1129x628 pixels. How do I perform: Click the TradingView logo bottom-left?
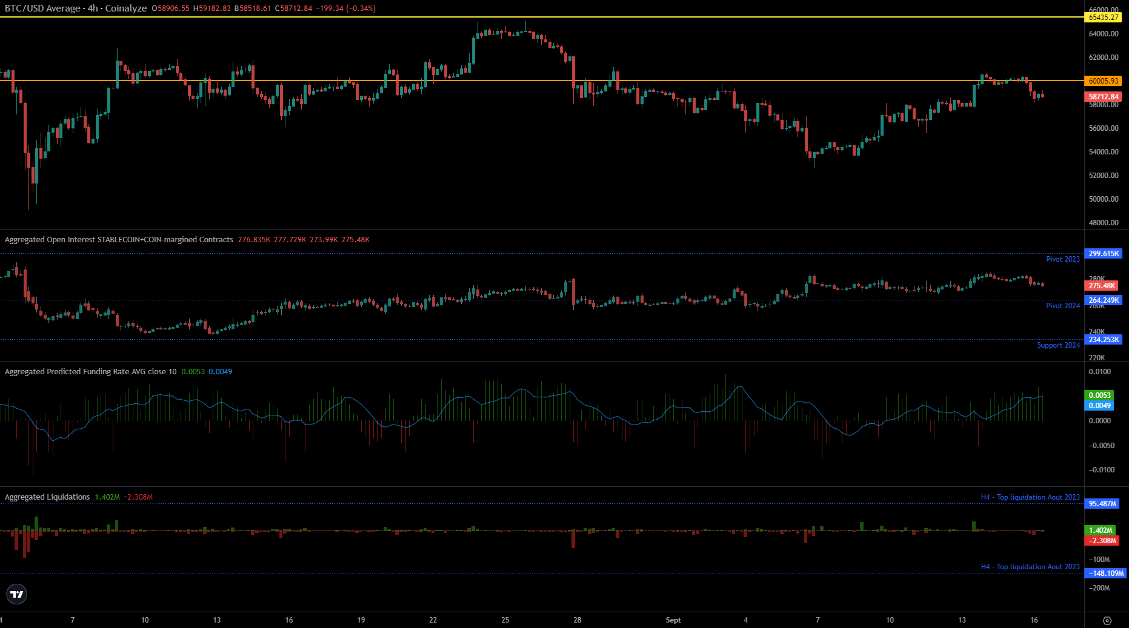[x=16, y=594]
